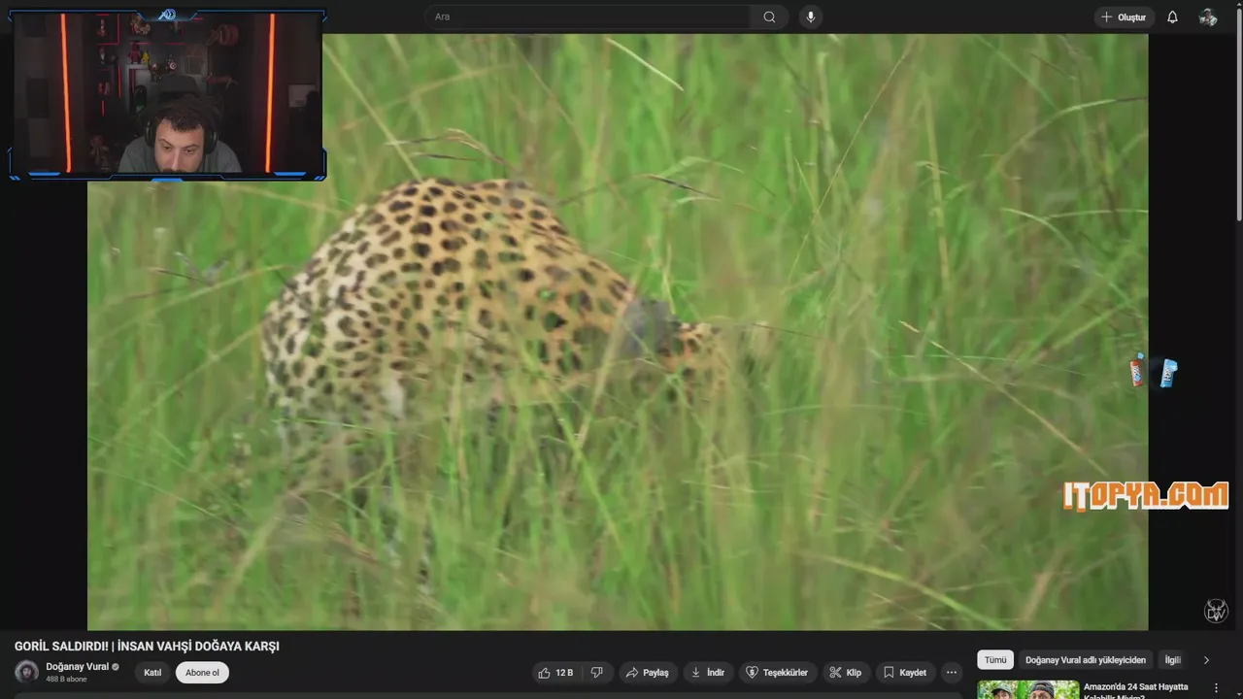Activate voice search microphone

pyautogui.click(x=811, y=17)
